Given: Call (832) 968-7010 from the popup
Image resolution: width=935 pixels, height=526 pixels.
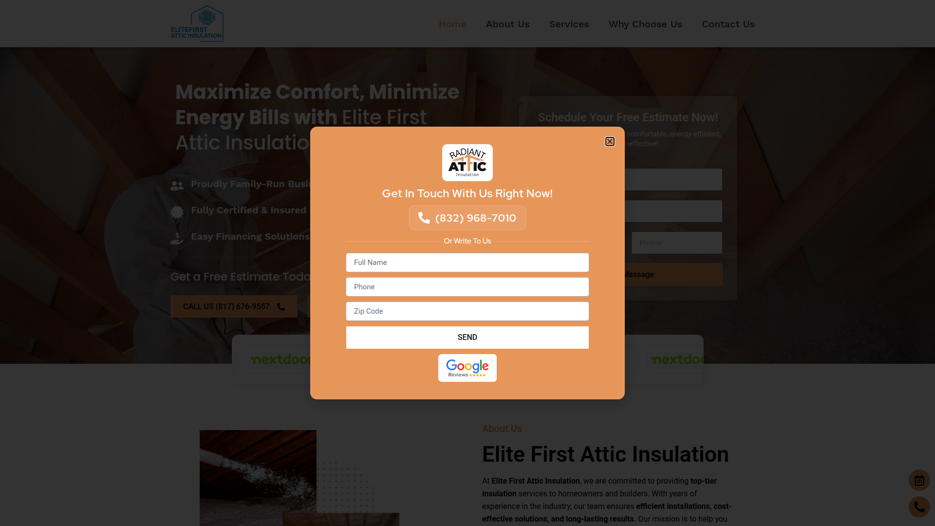Looking at the screenshot, I should [467, 218].
